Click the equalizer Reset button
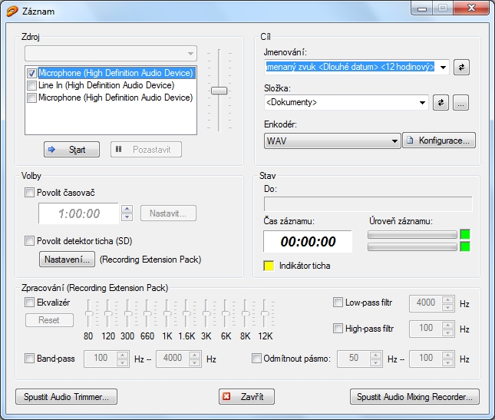 (x=49, y=320)
